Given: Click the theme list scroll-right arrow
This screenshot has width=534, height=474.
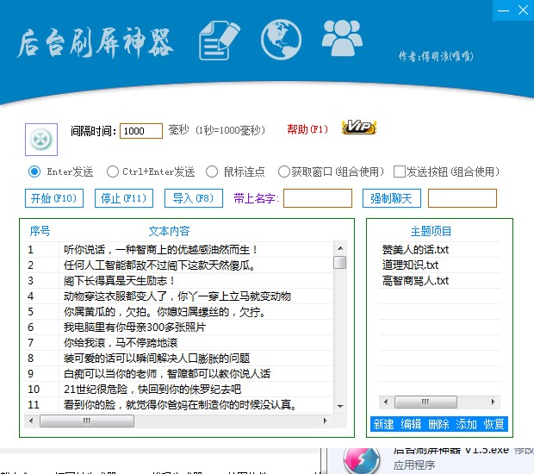Looking at the screenshot, I should 494,402.
